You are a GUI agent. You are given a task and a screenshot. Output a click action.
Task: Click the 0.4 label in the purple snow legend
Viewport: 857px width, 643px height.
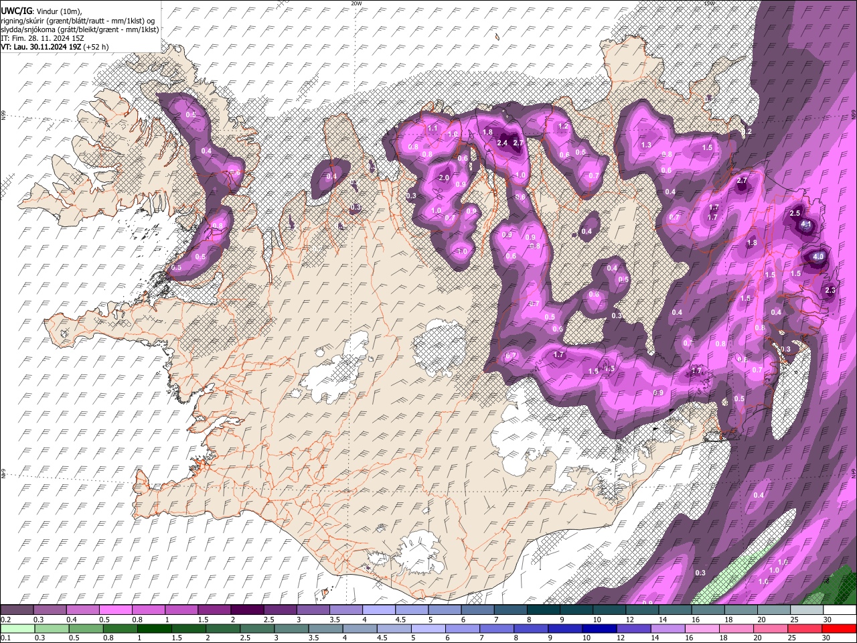point(71,620)
